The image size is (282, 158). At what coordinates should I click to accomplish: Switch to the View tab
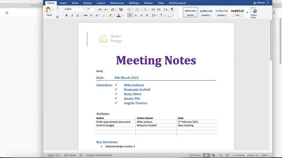coord(161,3)
